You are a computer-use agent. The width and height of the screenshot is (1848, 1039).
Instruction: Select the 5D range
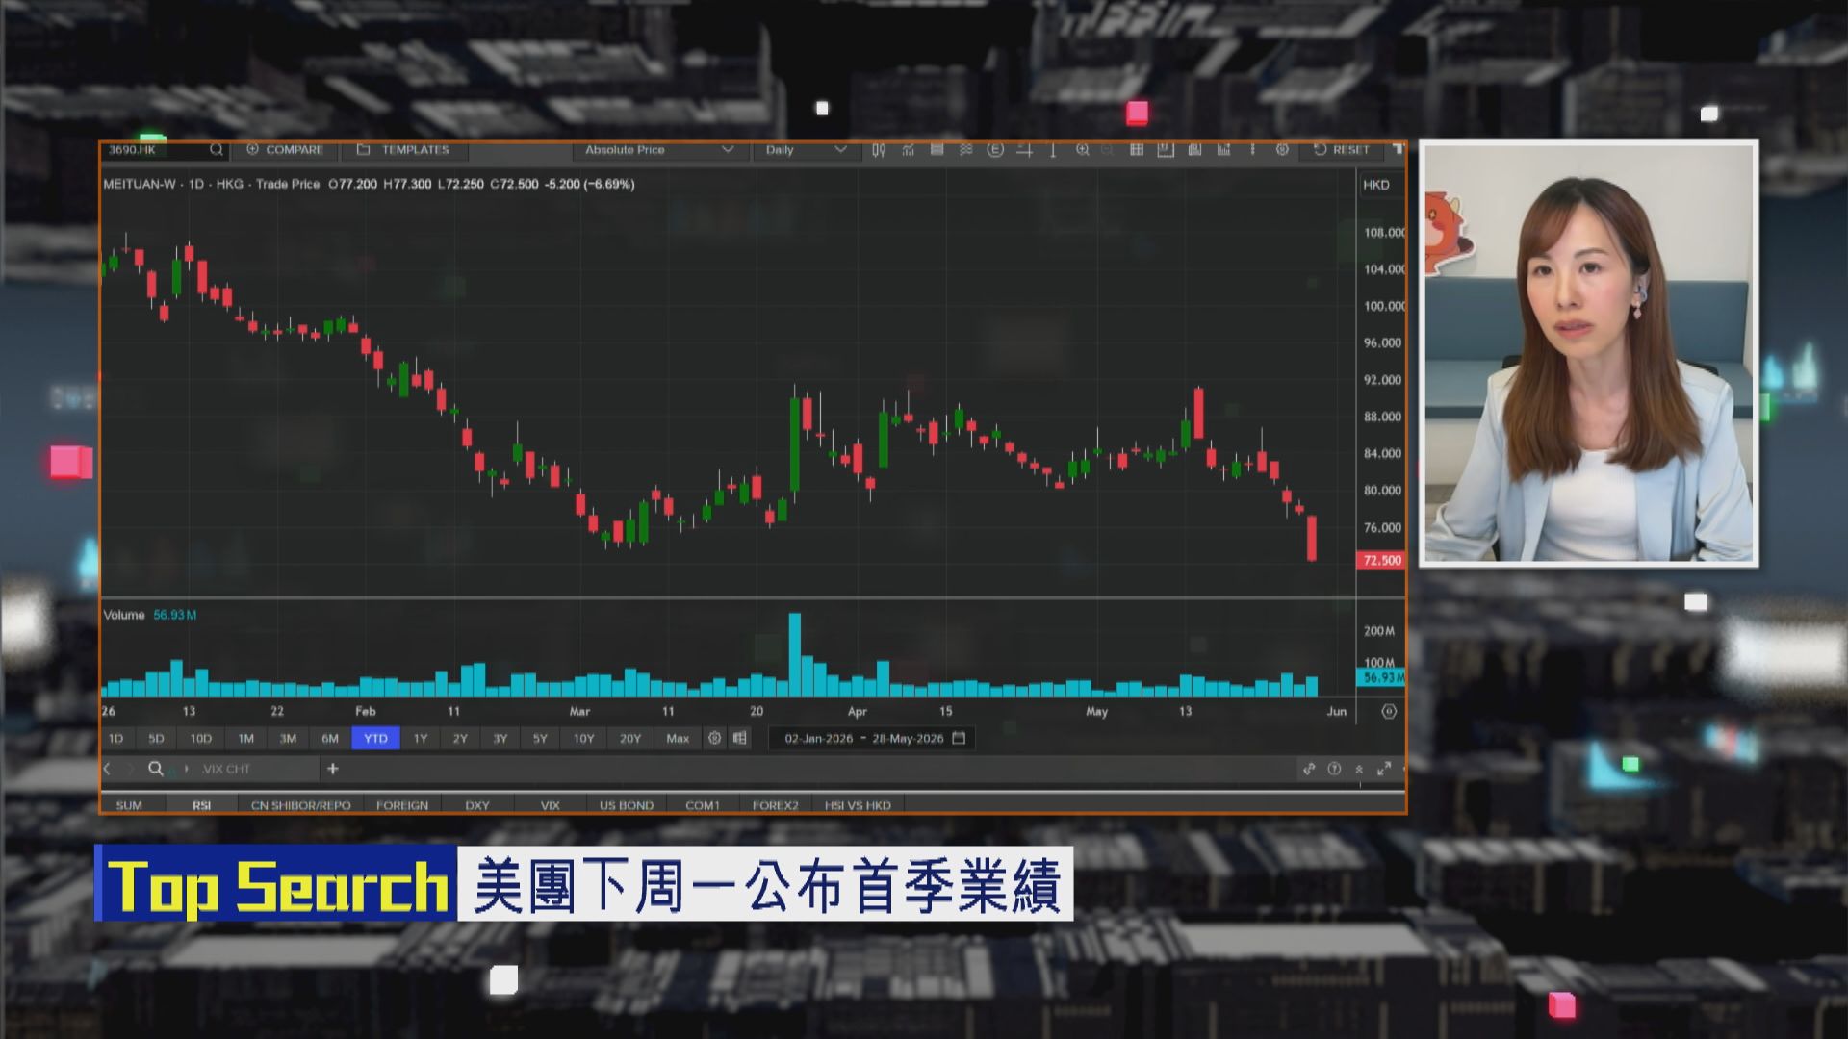pyautogui.click(x=156, y=739)
